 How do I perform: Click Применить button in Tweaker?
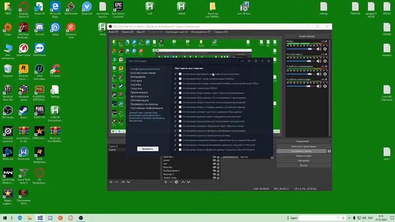pyautogui.click(x=148, y=149)
